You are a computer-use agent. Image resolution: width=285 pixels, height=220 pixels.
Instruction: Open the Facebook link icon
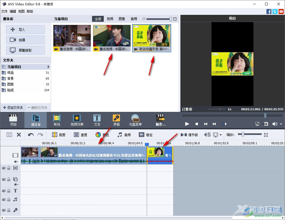pyautogui.click(x=269, y=11)
